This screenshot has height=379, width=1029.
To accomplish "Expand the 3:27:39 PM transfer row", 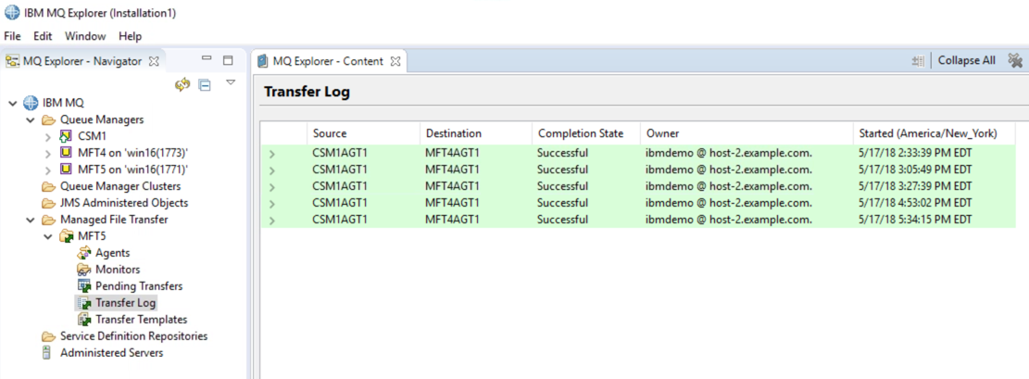I will click(x=271, y=187).
